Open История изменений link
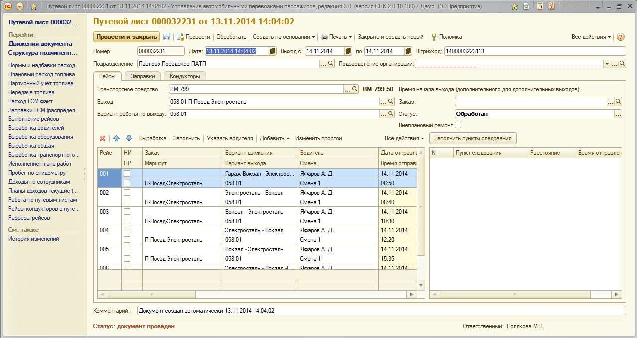Image resolution: width=637 pixels, height=338 pixels. (34, 239)
